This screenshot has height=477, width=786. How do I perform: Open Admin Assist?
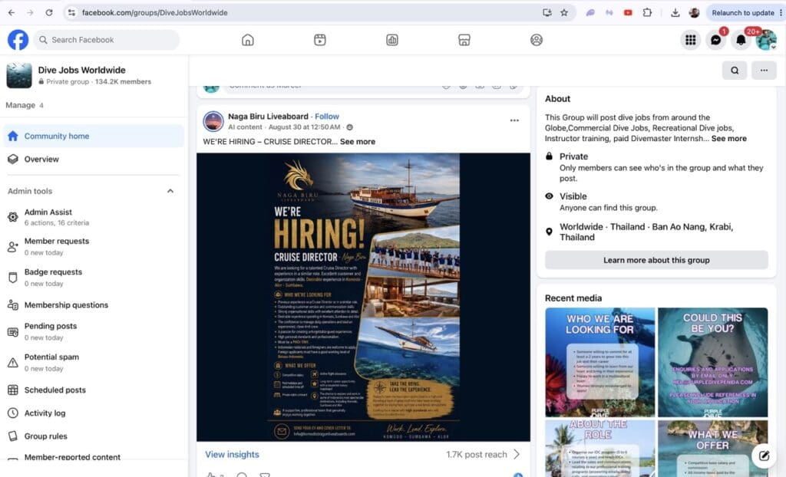pos(94,217)
